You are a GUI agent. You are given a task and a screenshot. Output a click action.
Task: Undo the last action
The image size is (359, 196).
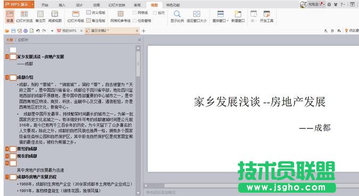pos(38,31)
